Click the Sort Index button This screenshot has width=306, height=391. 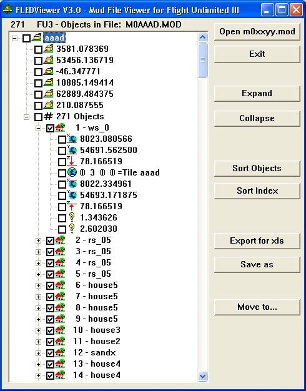click(257, 191)
